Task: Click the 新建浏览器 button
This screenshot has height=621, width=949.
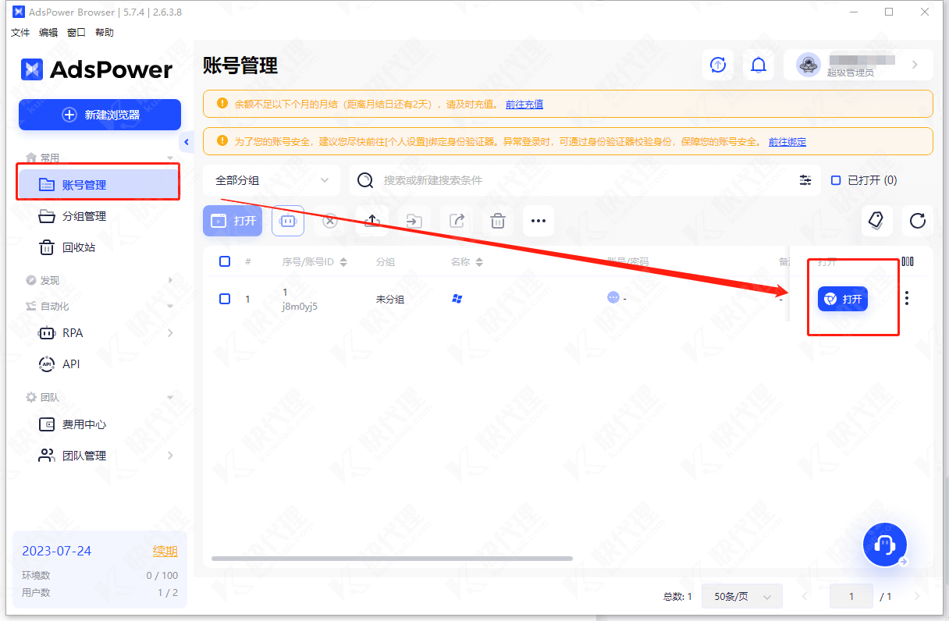Action: click(100, 115)
